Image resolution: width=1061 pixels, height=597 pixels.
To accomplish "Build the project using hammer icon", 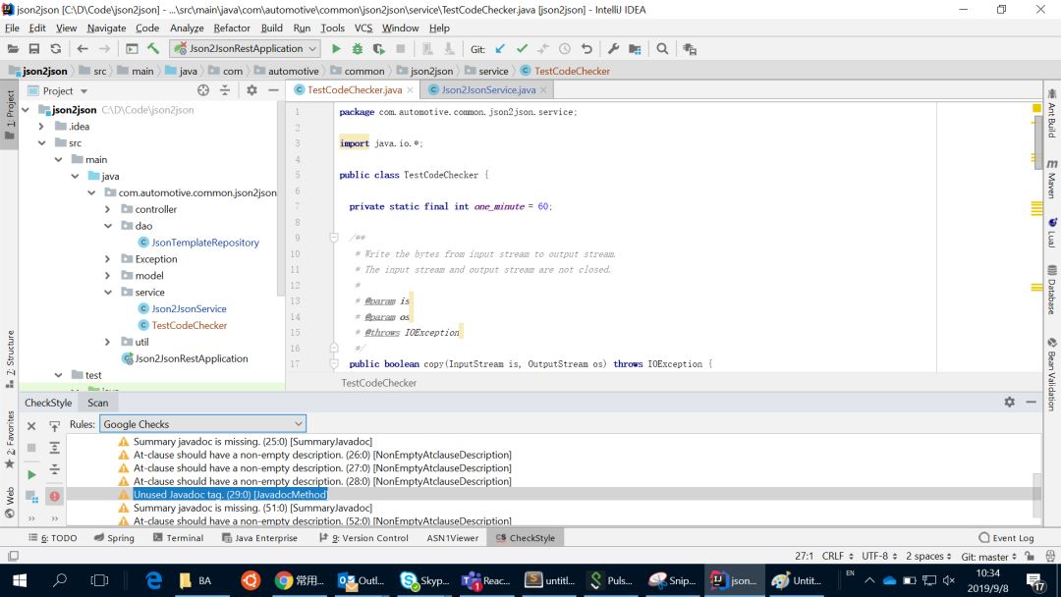I will 153,49.
